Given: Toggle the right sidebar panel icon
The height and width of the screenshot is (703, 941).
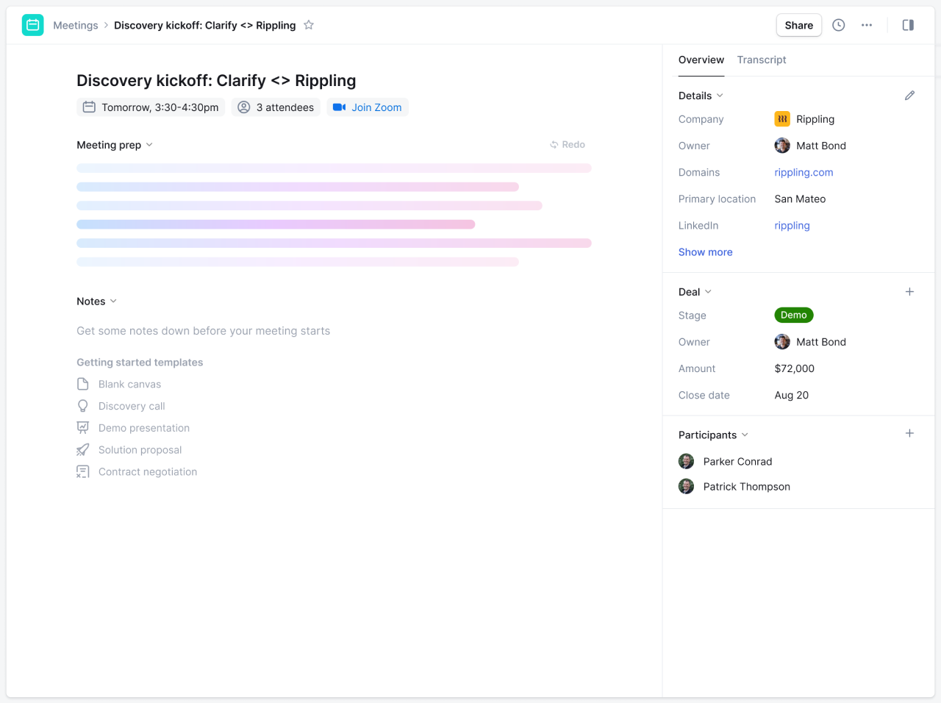Looking at the screenshot, I should coord(908,25).
